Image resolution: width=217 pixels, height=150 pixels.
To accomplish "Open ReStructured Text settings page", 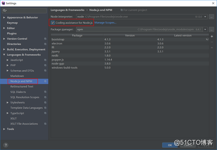I will point(22,86).
